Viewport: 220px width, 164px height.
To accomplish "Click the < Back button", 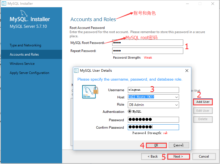I will 153,156.
